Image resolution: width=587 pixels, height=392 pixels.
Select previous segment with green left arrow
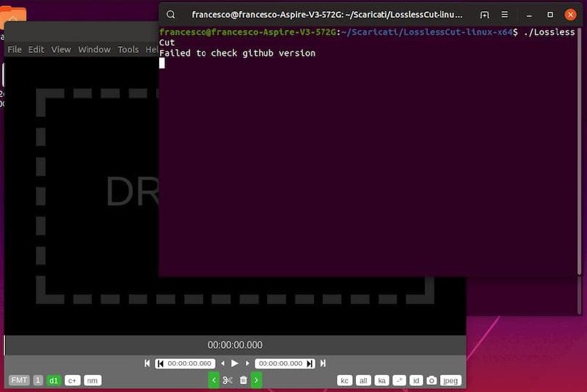tap(214, 380)
